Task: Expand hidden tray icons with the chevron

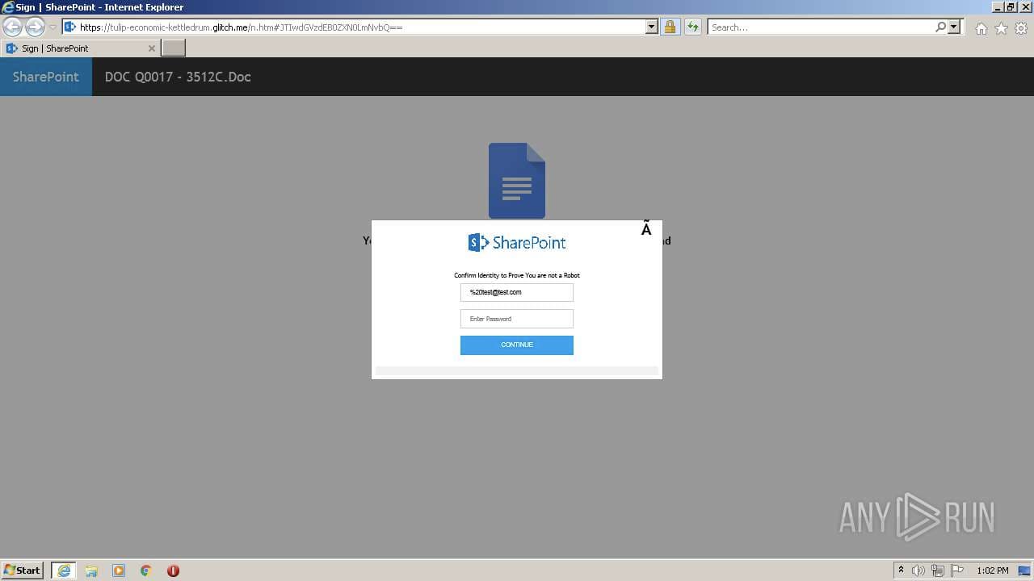Action: point(902,570)
